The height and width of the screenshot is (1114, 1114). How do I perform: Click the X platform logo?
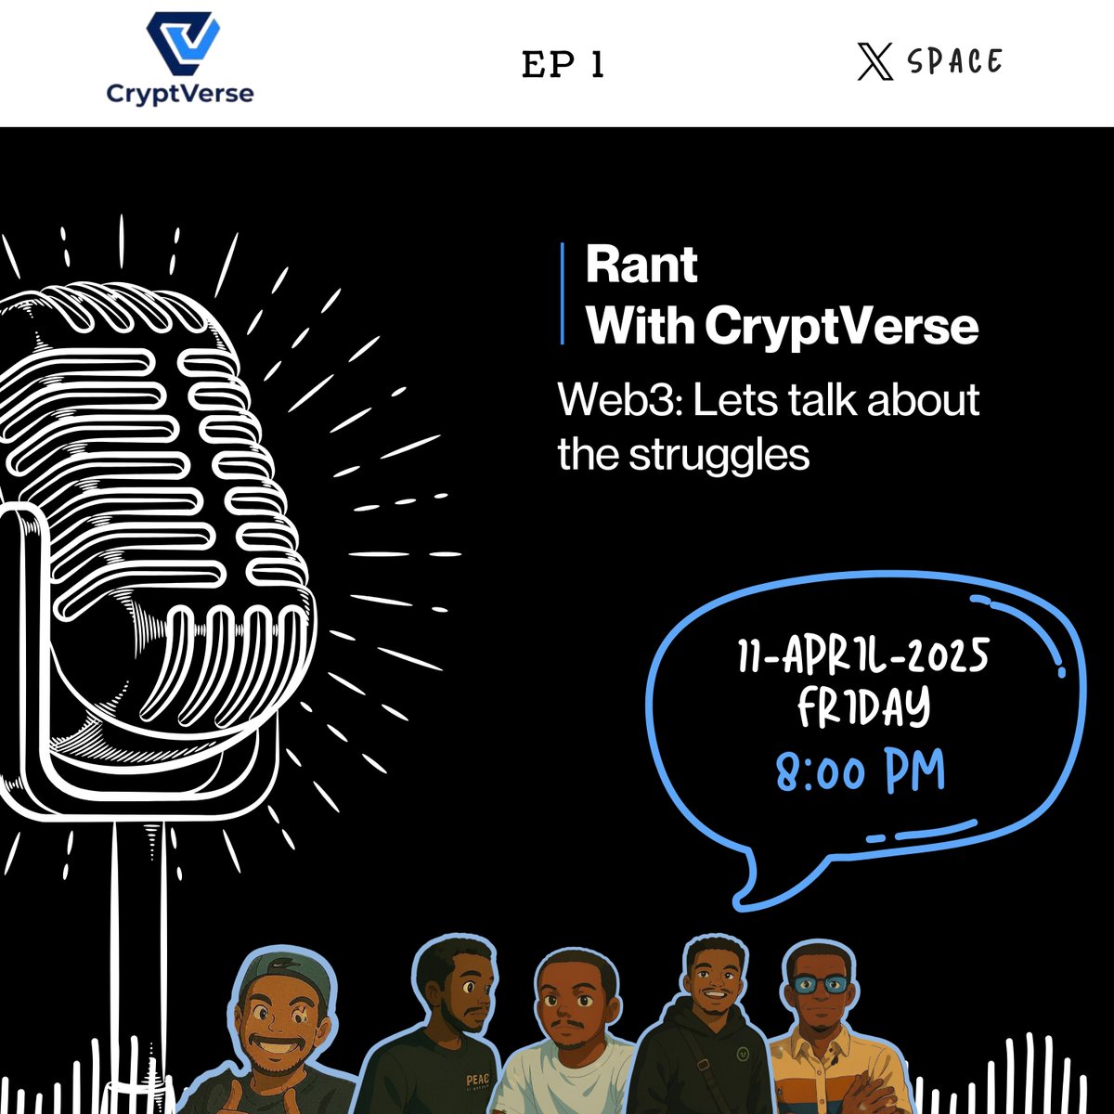[x=874, y=63]
